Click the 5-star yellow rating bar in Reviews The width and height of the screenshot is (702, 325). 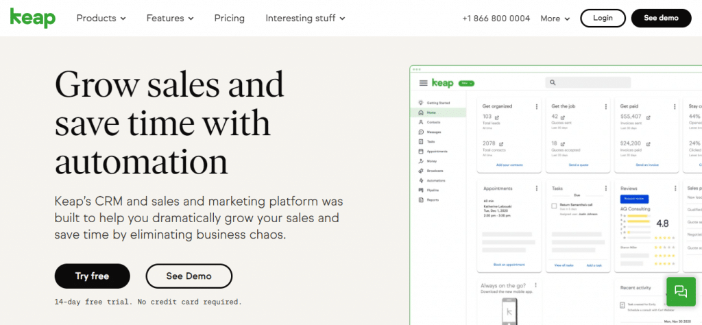point(638,216)
